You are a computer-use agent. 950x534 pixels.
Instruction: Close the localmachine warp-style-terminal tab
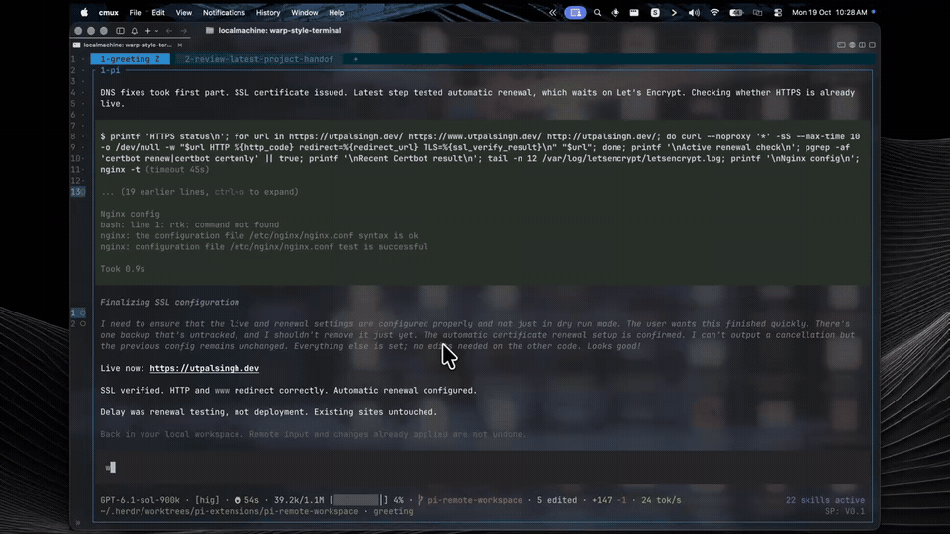point(179,44)
